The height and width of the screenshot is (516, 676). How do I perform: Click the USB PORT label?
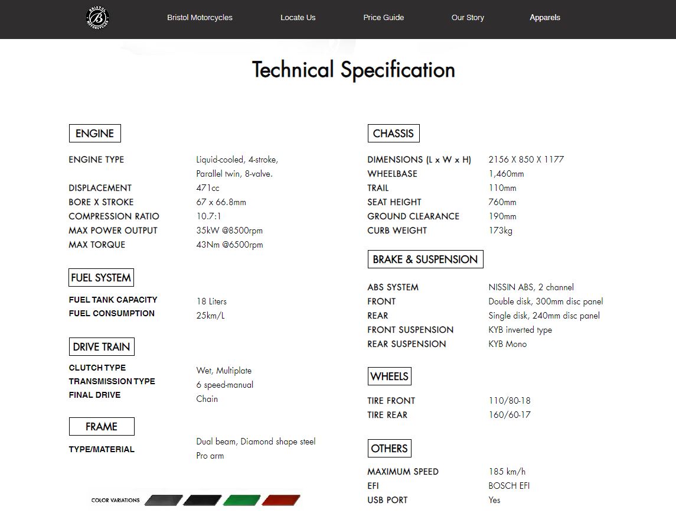[387, 500]
